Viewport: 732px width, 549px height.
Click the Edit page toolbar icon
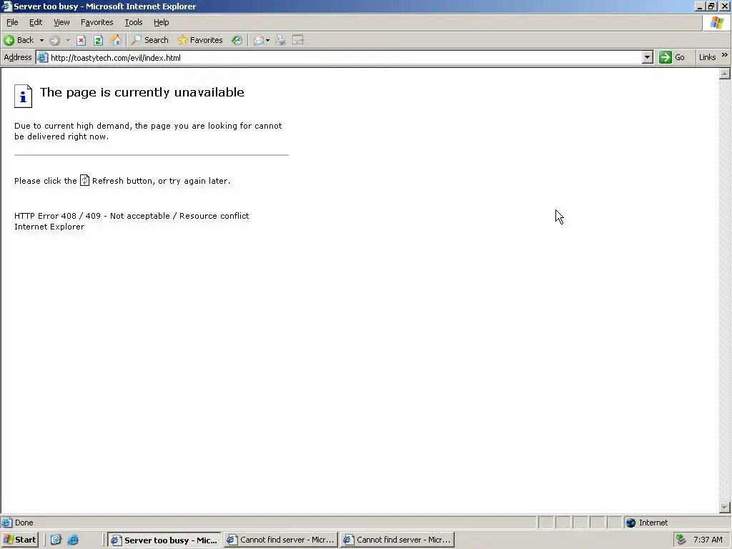click(x=298, y=40)
